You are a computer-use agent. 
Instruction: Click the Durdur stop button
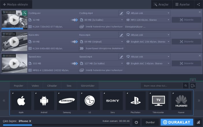(x=150, y=122)
